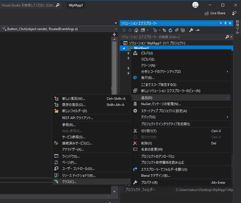Choose エクスプローラーでフォルダーを開く(X)
The image size is (241, 203).
point(181,169)
